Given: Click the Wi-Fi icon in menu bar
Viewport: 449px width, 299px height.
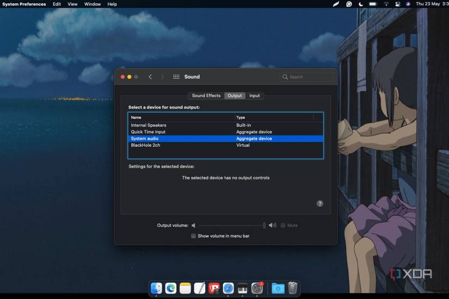Looking at the screenshot, I should click(x=386, y=4).
